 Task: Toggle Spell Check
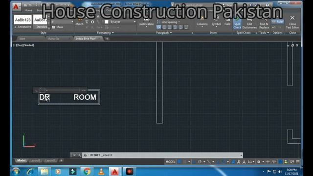(237, 23)
